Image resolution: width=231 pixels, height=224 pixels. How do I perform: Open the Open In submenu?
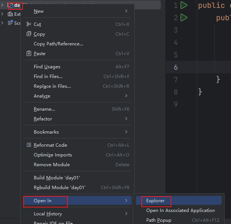click(77, 201)
